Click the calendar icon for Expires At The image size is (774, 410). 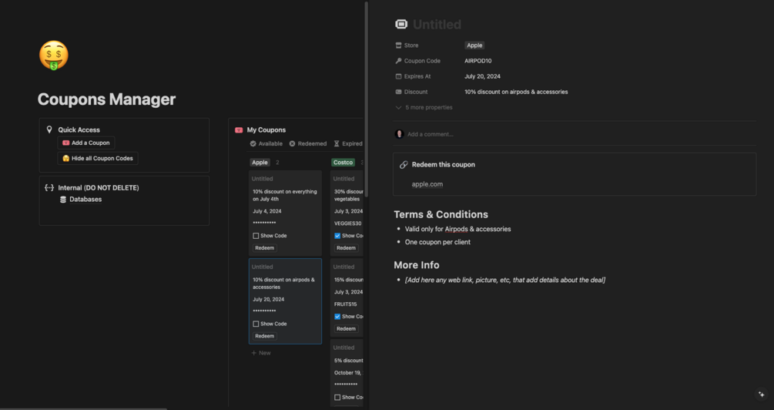pyautogui.click(x=398, y=76)
